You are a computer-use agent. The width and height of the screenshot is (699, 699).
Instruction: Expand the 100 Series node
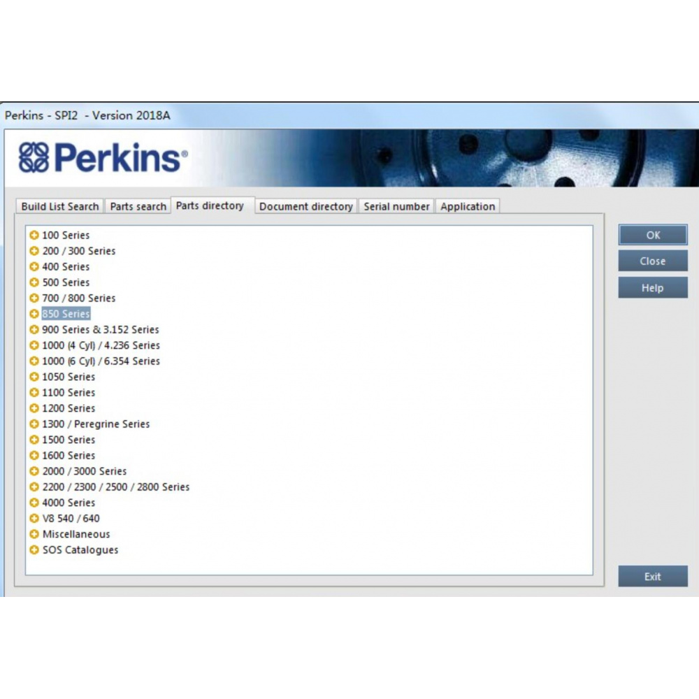[x=34, y=235]
